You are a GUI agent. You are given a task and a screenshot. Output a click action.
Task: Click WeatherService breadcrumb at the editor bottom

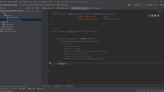58,86
